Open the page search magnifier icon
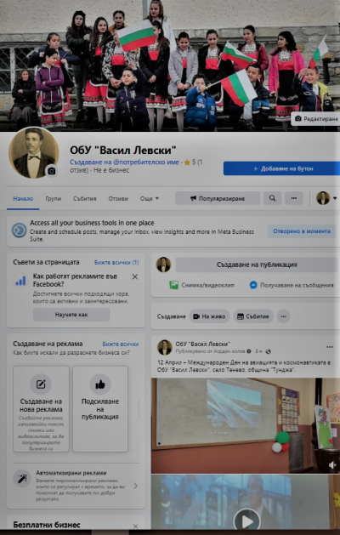This screenshot has height=535, width=340. (273, 198)
